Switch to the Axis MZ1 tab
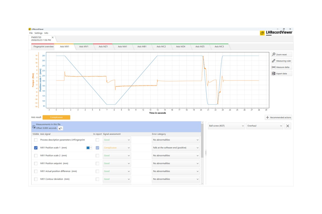322x214 pixels. coord(103,47)
